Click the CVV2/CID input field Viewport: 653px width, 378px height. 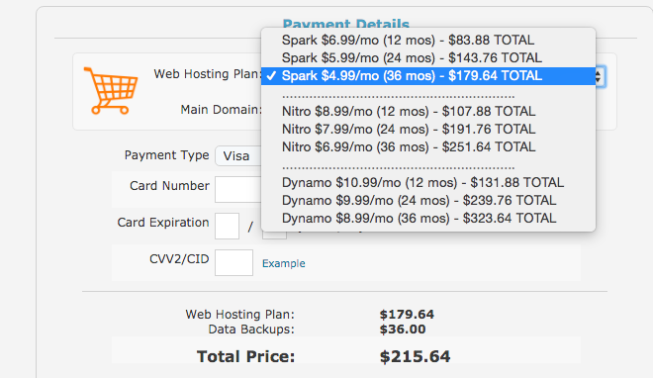point(233,262)
